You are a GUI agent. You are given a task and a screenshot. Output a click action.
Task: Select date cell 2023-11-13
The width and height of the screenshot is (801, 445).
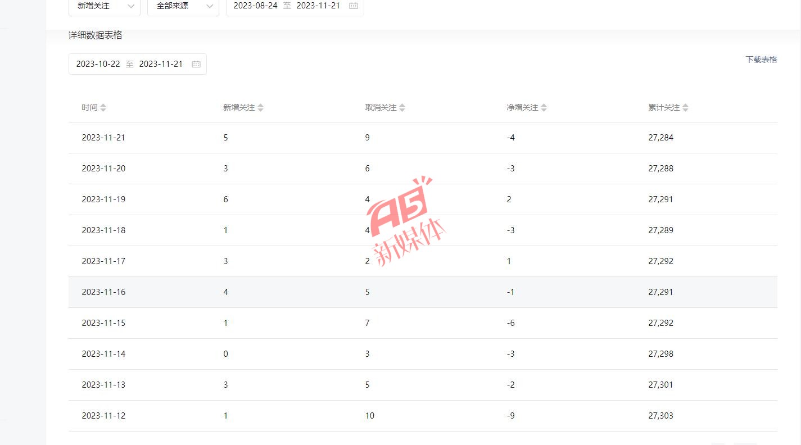[103, 385]
